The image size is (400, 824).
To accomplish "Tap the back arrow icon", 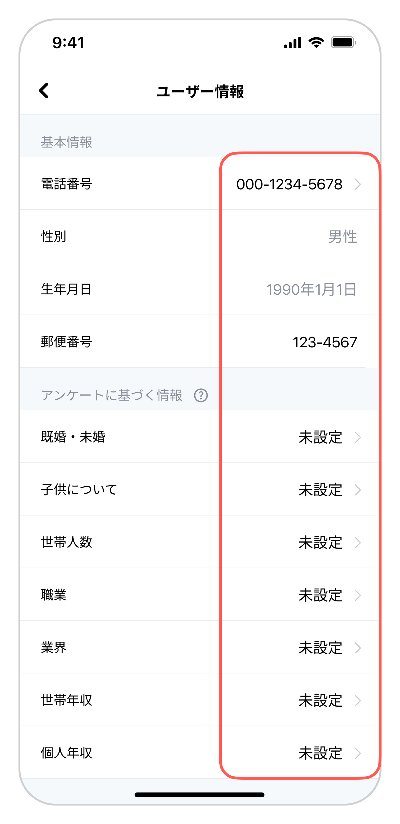I will coord(44,91).
